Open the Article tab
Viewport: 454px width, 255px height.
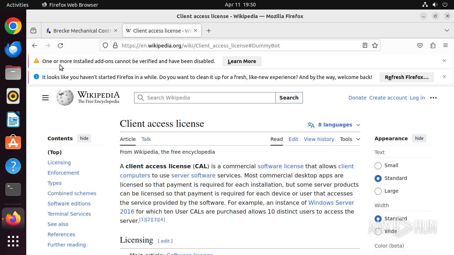click(128, 139)
